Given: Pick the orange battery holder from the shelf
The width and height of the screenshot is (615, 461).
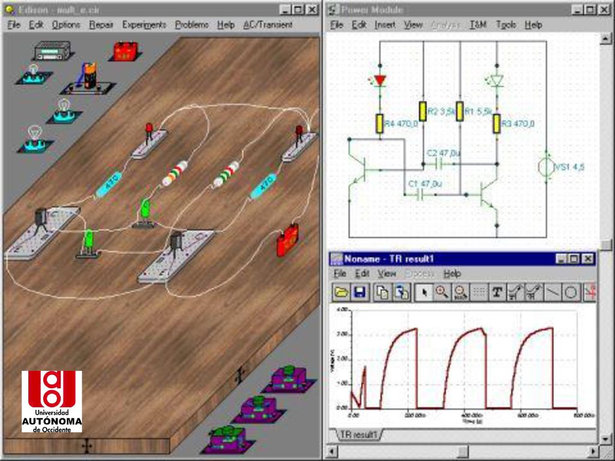Looking at the screenshot, I should click(89, 79).
